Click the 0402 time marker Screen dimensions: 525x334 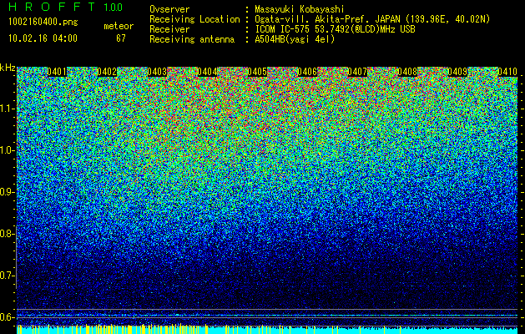(107, 72)
